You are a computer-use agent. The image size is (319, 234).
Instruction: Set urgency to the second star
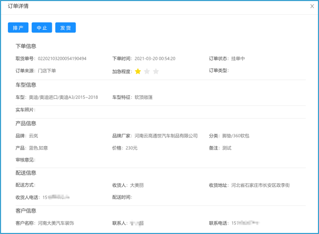(x=147, y=71)
